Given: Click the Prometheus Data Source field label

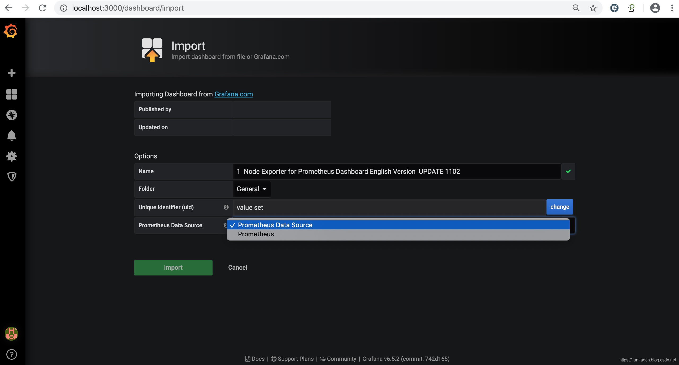Looking at the screenshot, I should (170, 225).
